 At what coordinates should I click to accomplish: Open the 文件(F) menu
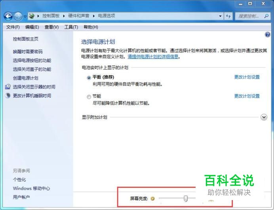(x=13, y=27)
